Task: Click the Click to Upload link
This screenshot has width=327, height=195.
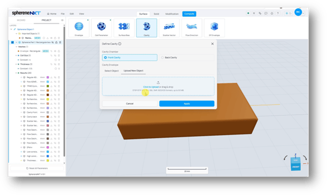Action: point(151,87)
